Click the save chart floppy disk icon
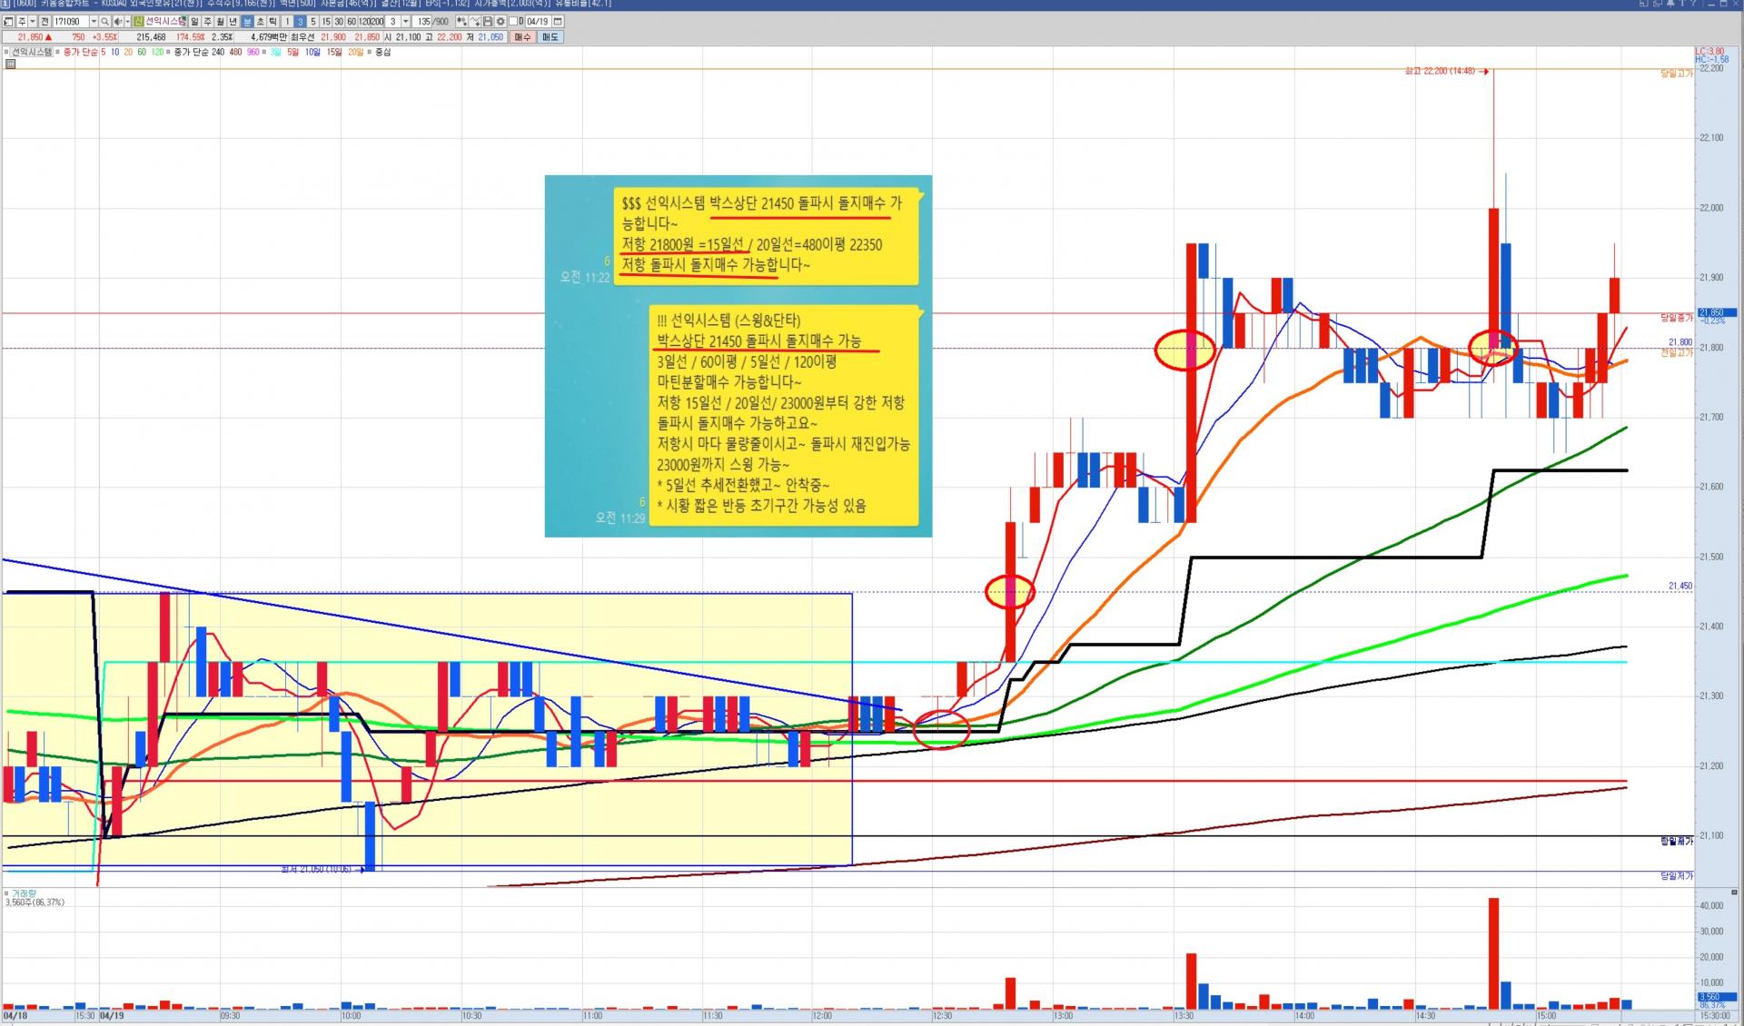1744x1026 pixels. [488, 21]
